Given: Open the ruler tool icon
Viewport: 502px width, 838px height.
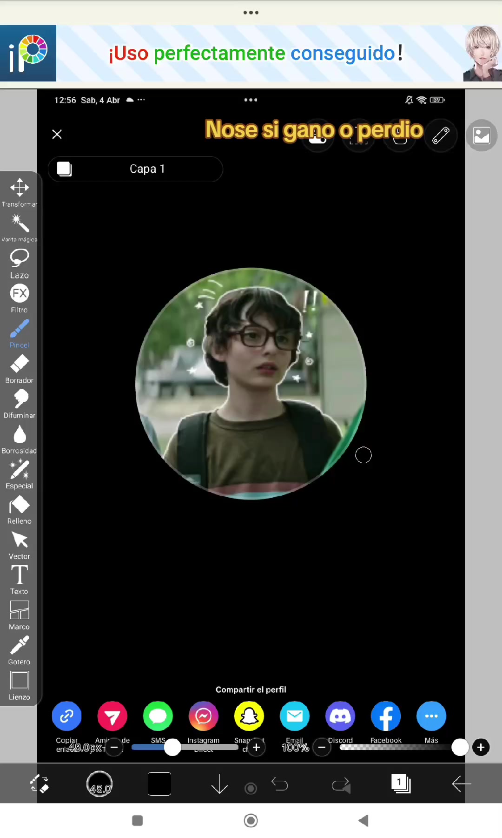Looking at the screenshot, I should (x=441, y=135).
